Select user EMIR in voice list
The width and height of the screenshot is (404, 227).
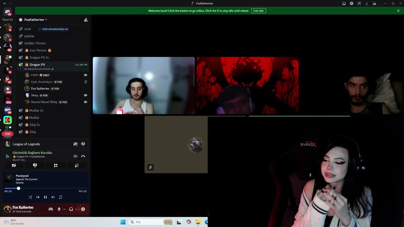pyautogui.click(x=34, y=75)
